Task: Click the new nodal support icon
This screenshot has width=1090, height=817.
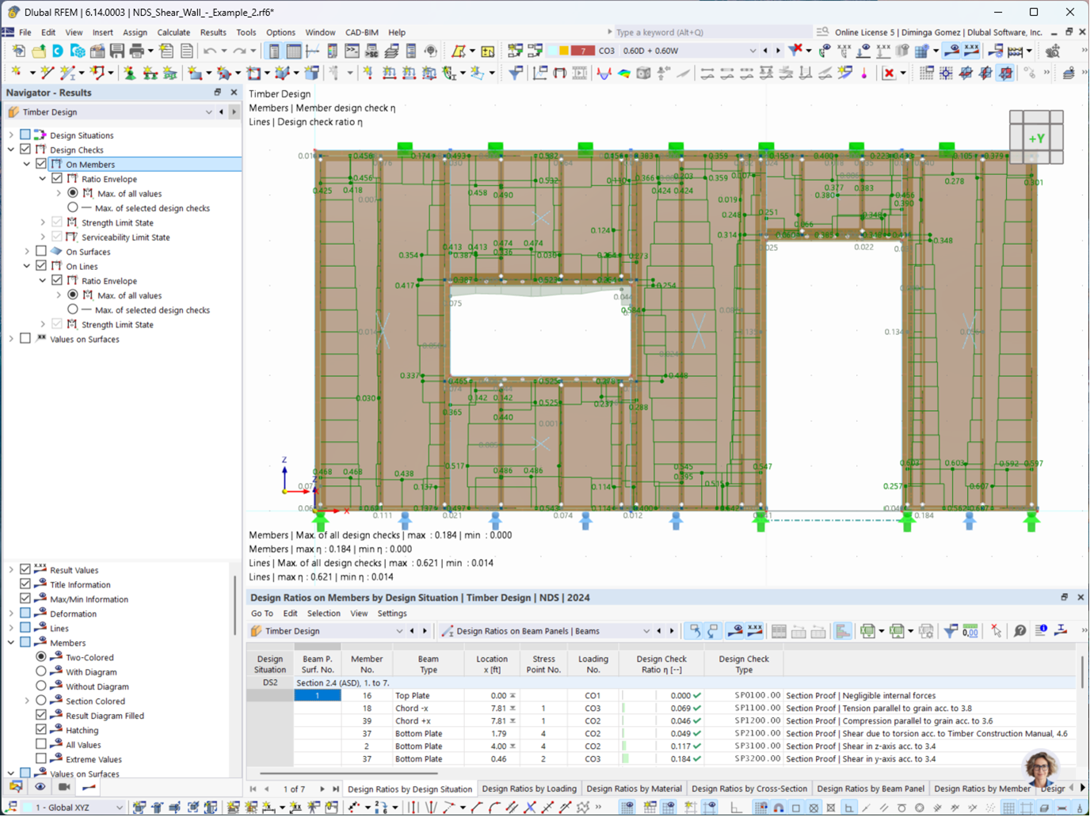Action: pyautogui.click(x=130, y=74)
